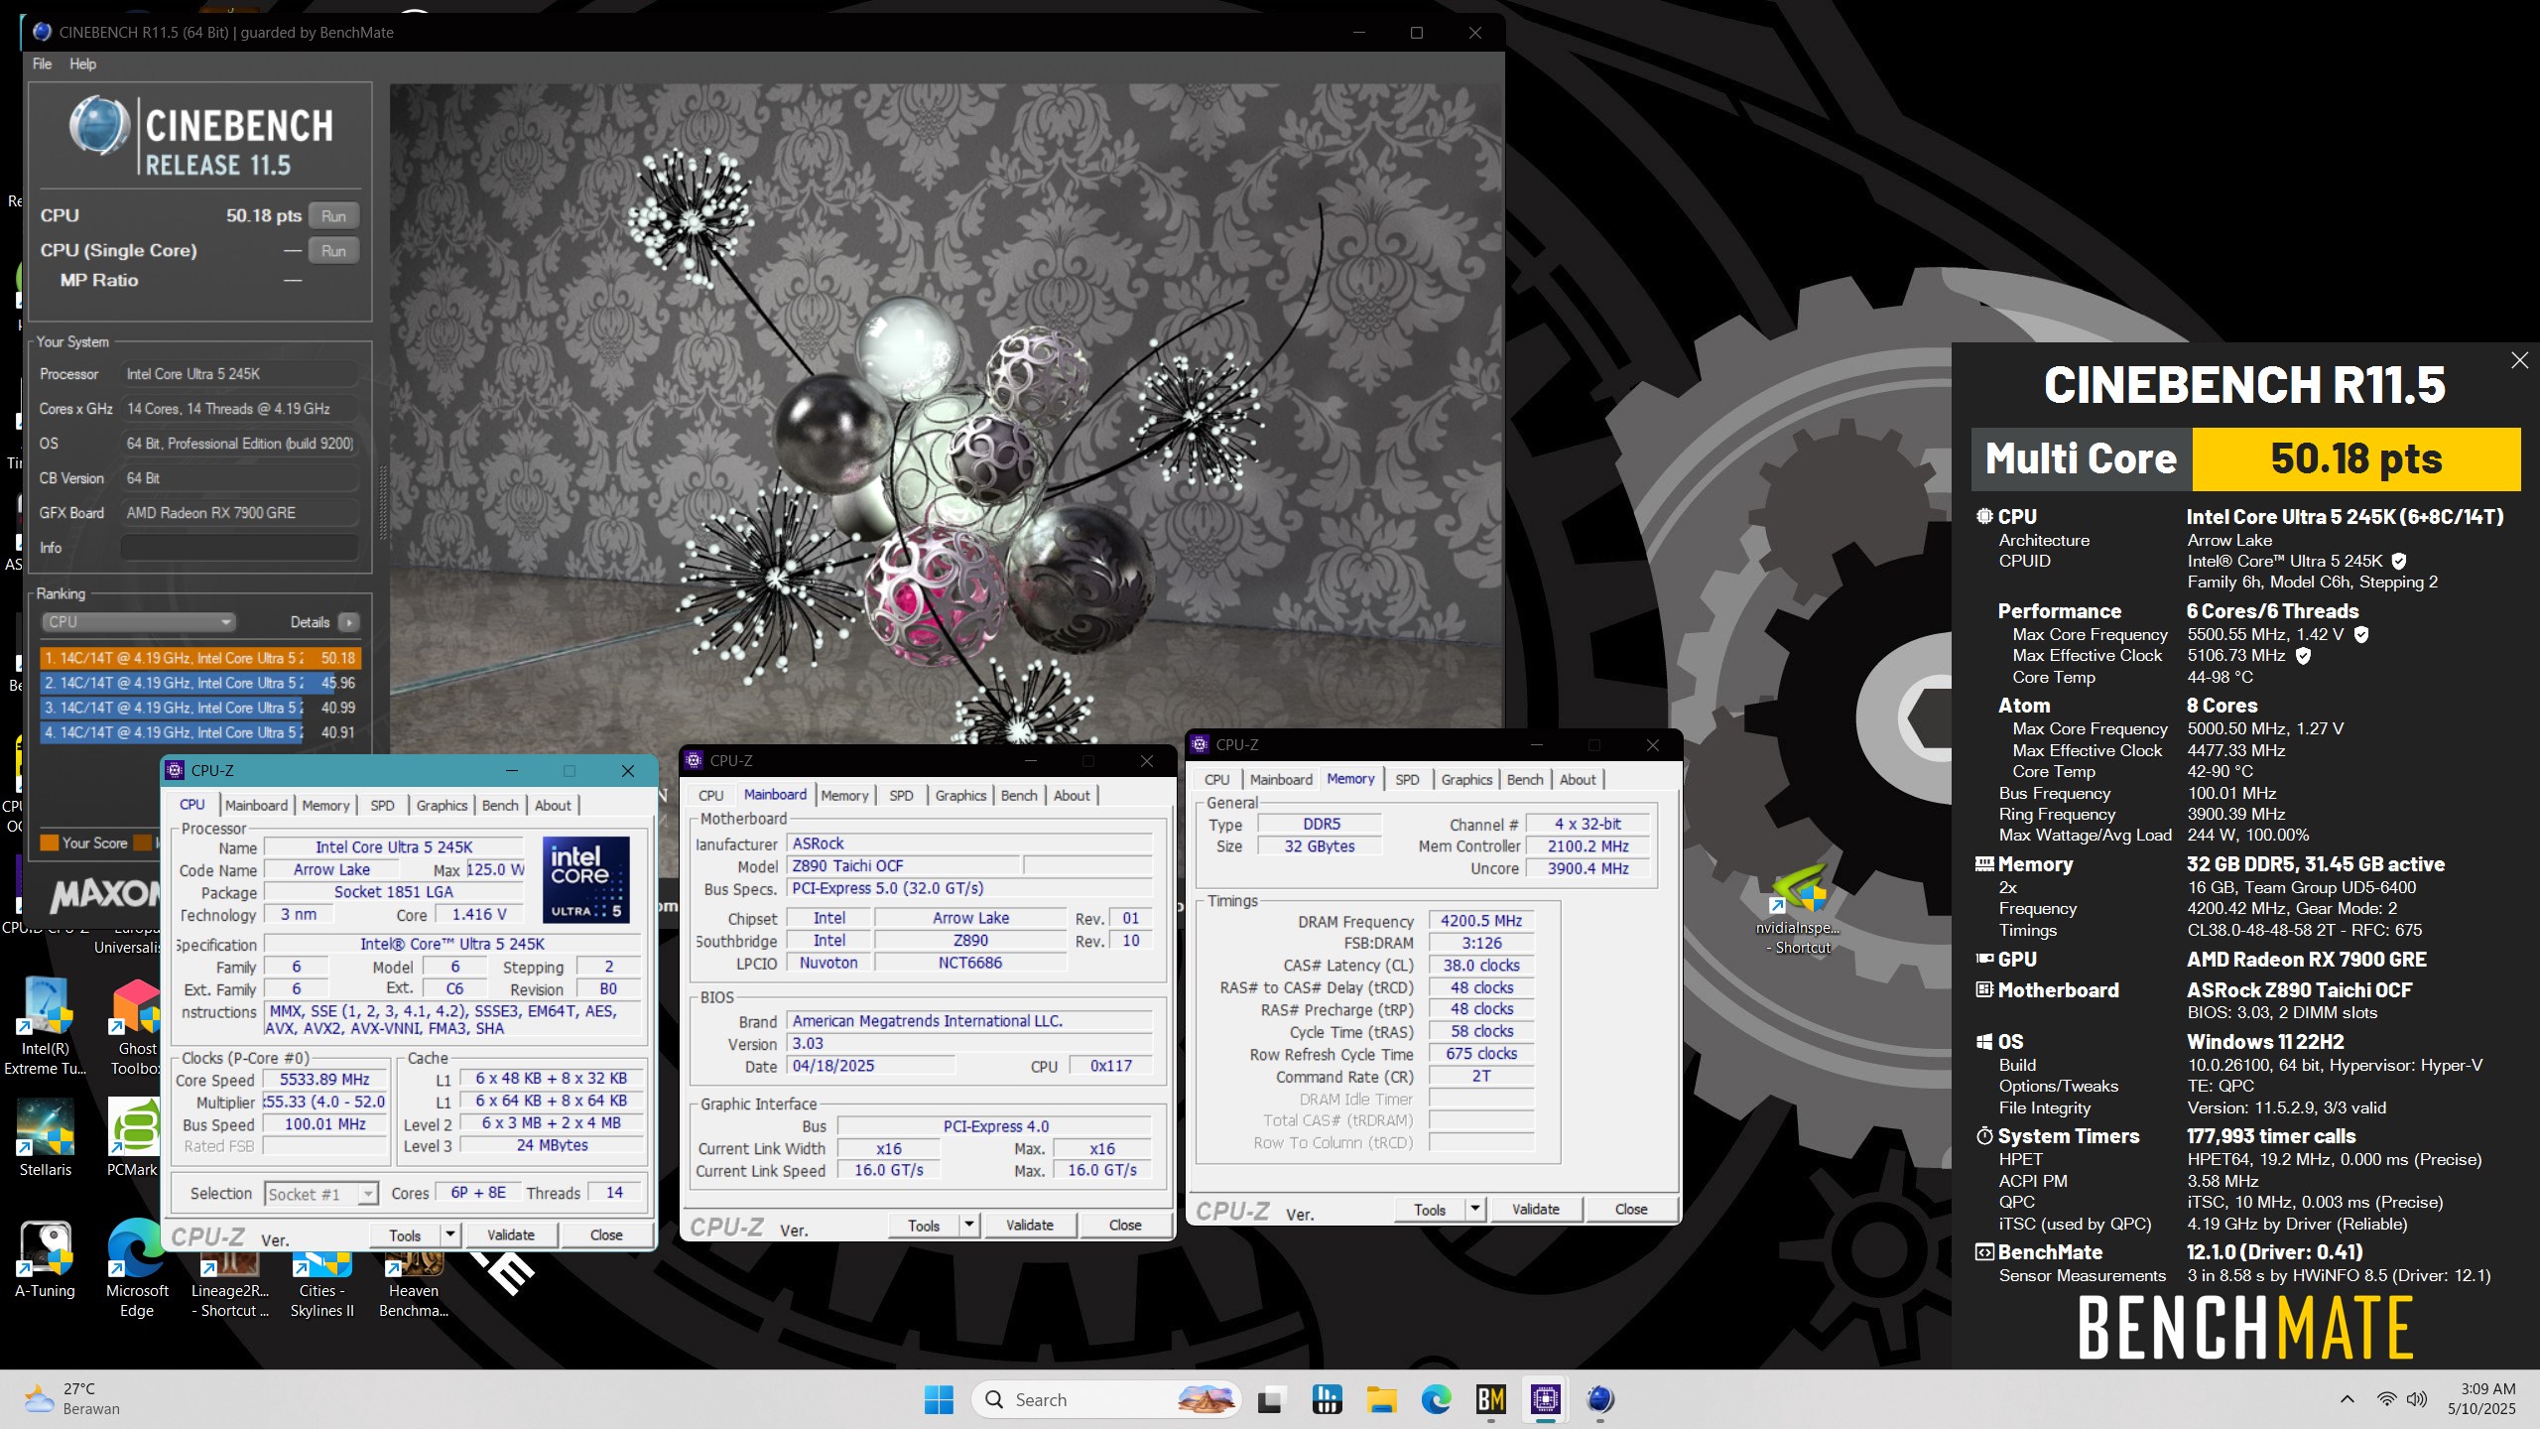
Task: Close the BenchMate result panel
Action: (x=2519, y=360)
